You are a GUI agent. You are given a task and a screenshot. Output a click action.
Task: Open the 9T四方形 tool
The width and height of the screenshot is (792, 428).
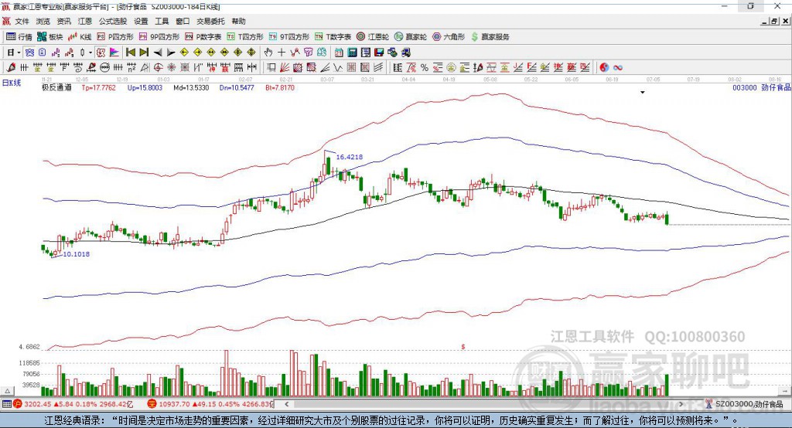coord(289,37)
